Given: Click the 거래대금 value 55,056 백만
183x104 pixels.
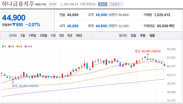Looking at the screenshot, I should (x=166, y=26).
